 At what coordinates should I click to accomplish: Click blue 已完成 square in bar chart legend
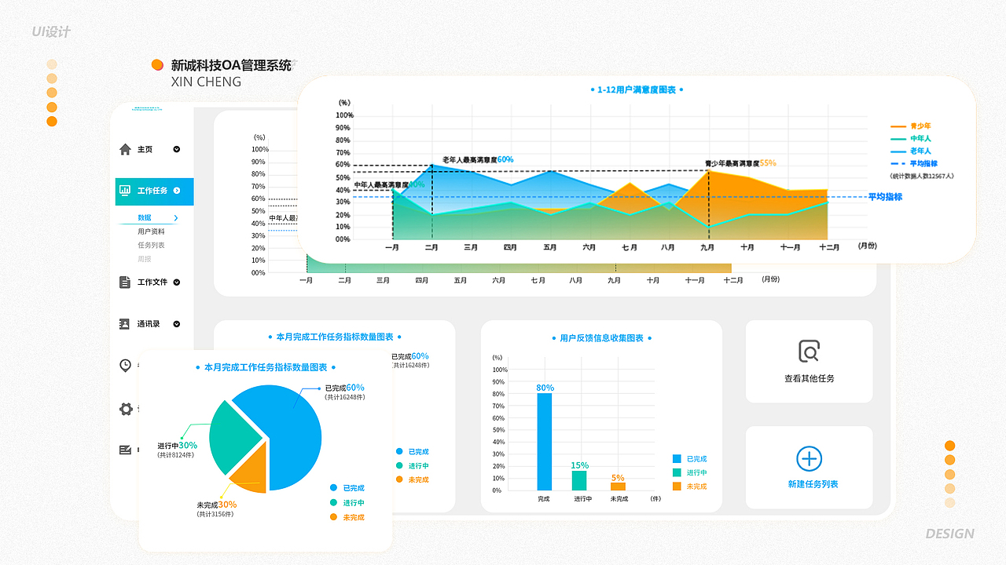coord(677,458)
